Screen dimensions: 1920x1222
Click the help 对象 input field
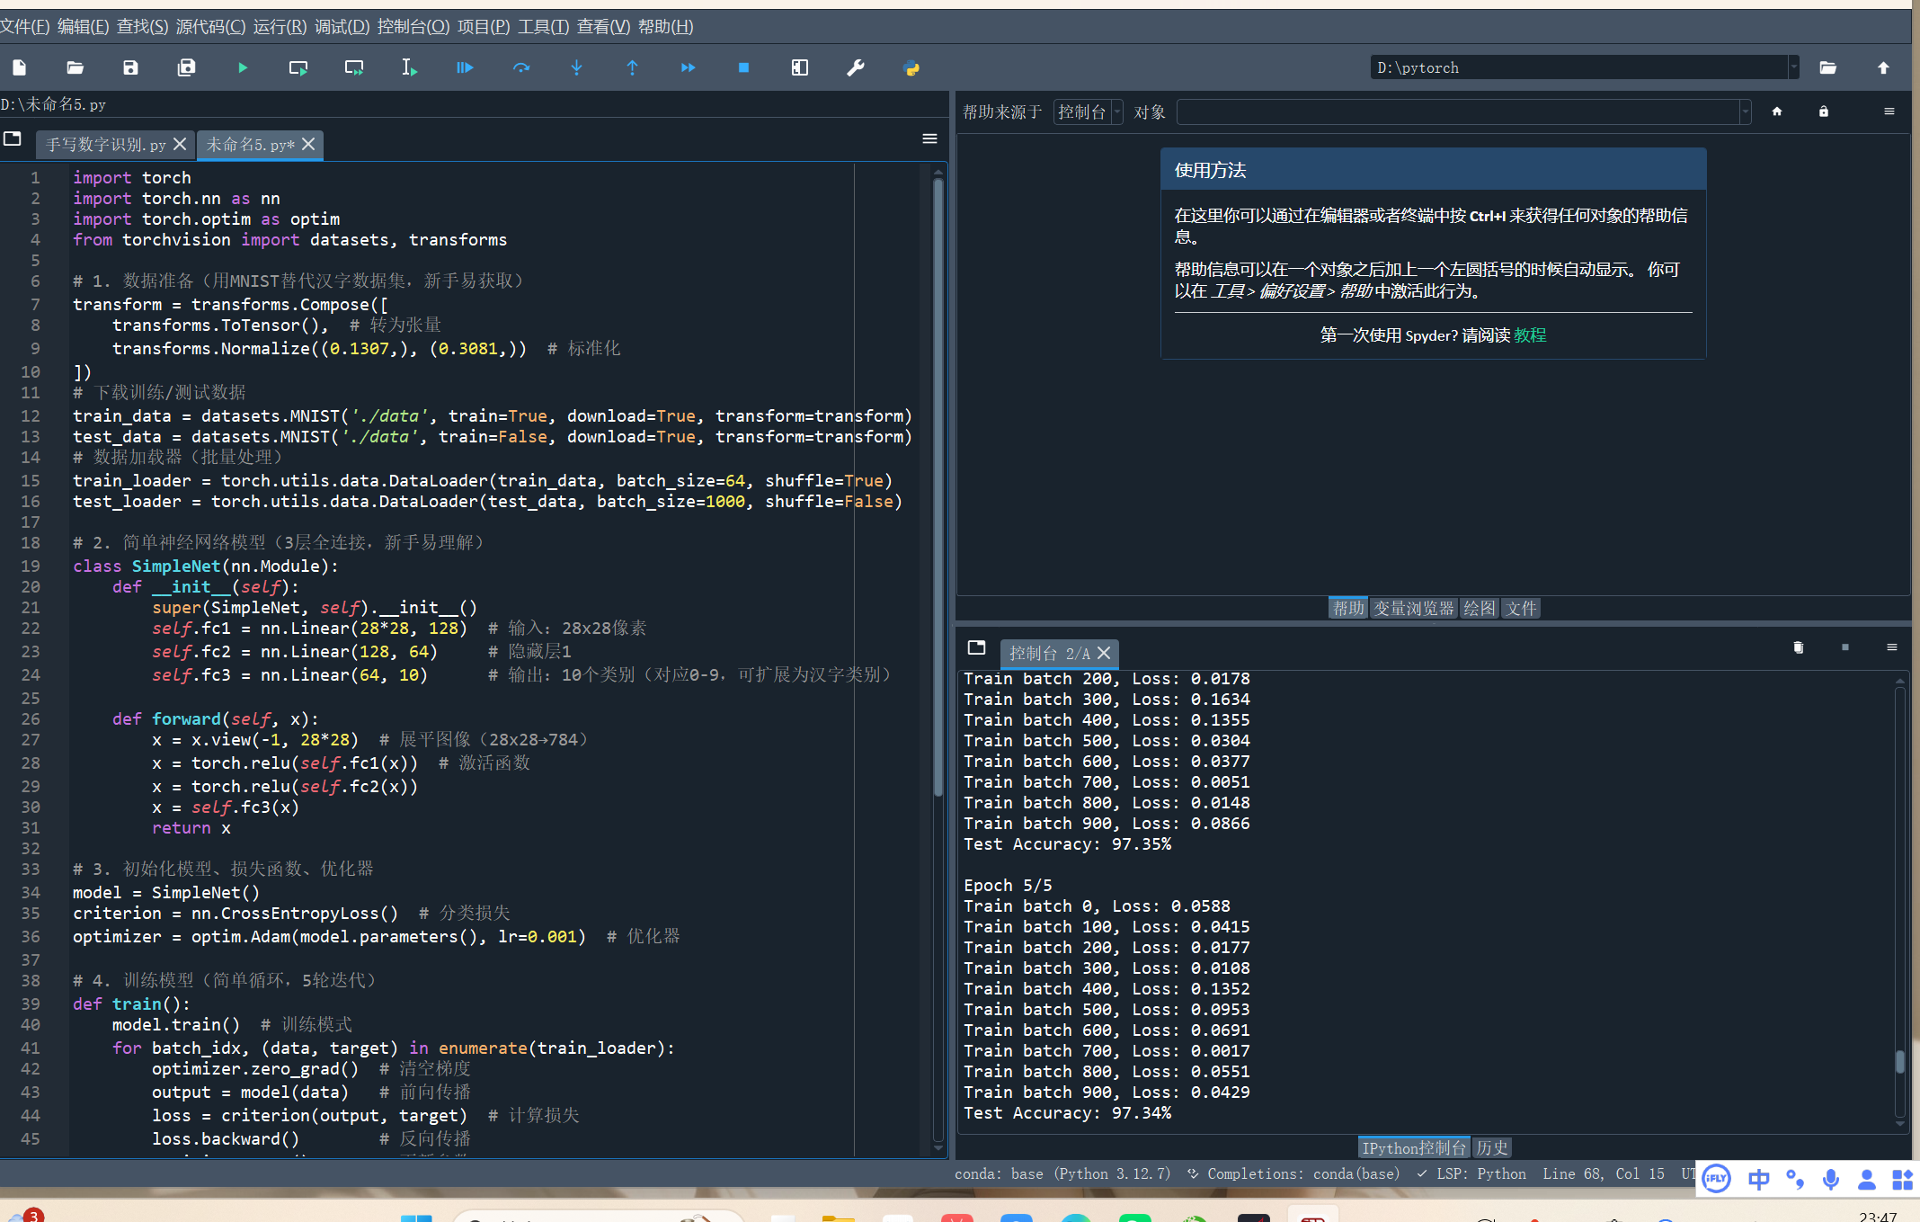(1458, 111)
